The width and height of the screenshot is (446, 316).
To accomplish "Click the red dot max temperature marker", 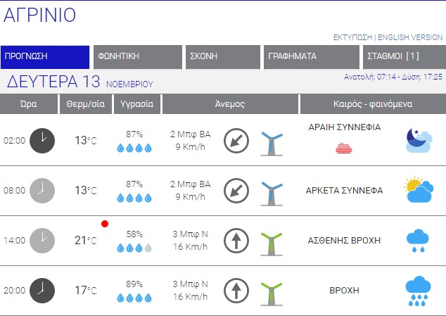I will point(105,224).
